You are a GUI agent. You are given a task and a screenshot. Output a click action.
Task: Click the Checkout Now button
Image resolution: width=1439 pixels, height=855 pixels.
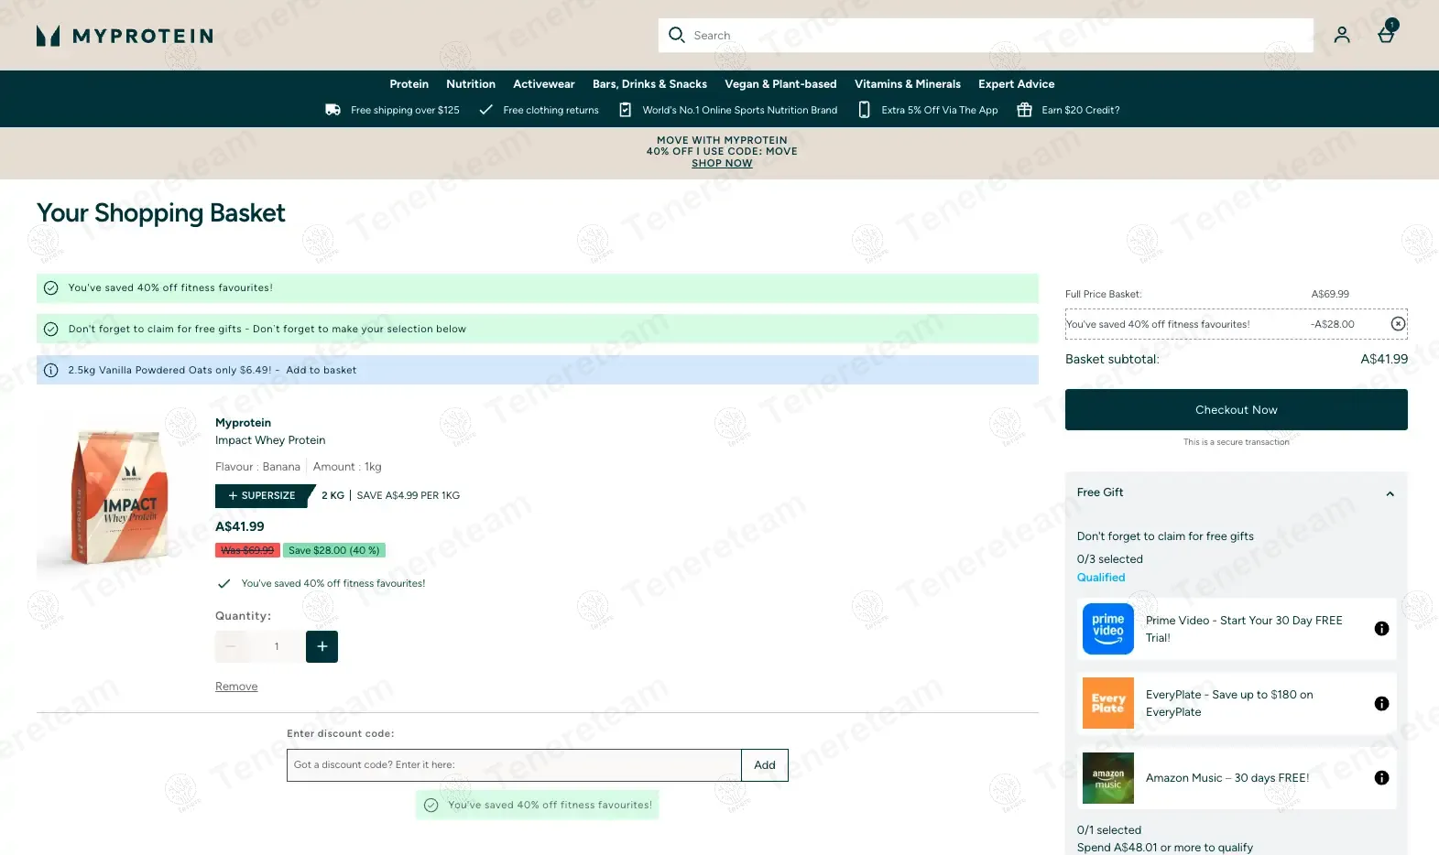[x=1236, y=410]
